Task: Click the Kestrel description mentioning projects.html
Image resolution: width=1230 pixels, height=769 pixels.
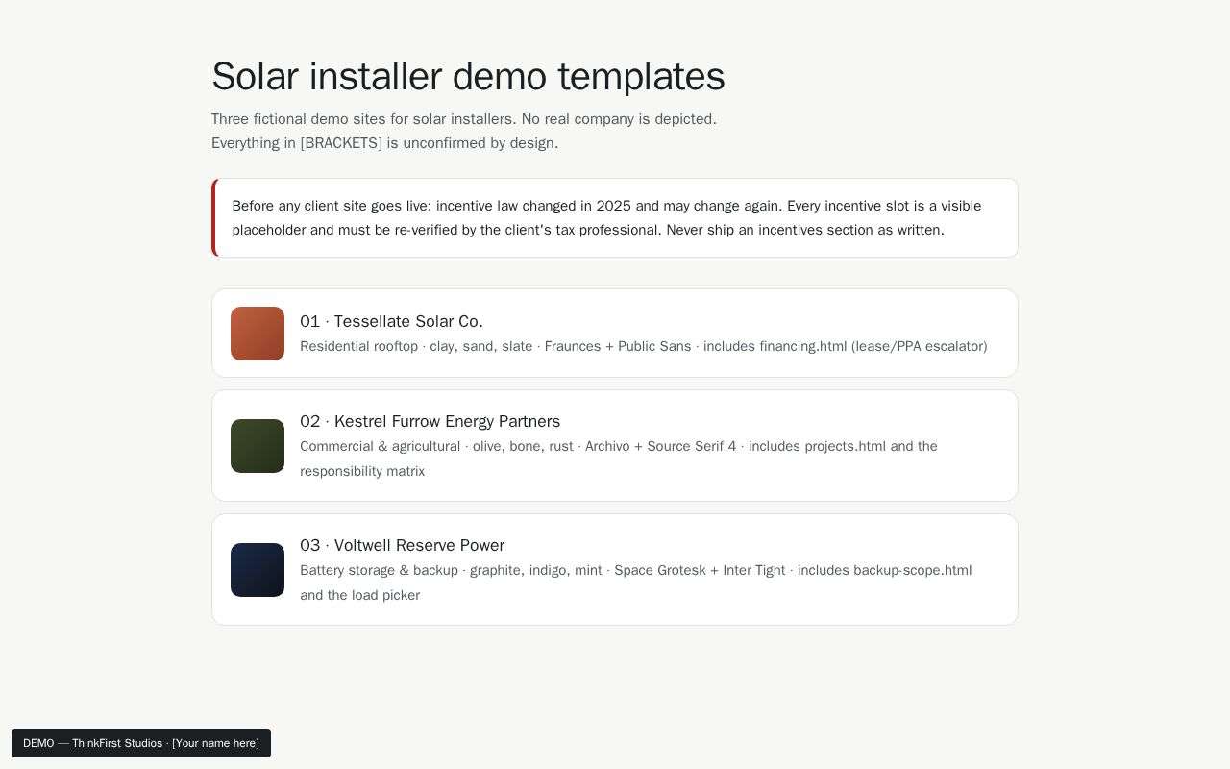Action: 619,459
